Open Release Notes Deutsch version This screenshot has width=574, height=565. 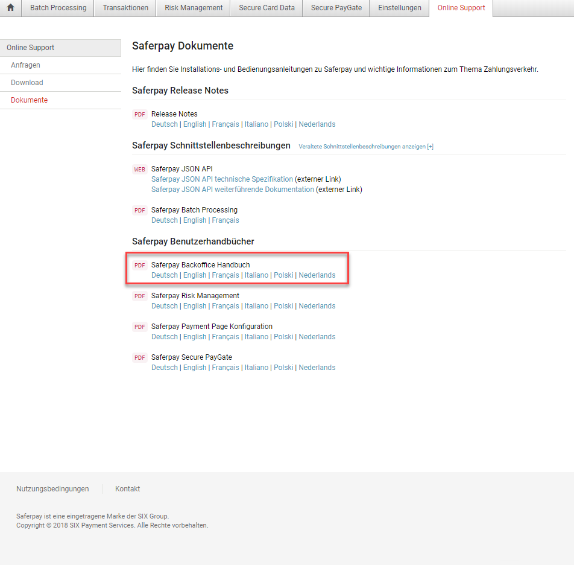click(x=165, y=124)
